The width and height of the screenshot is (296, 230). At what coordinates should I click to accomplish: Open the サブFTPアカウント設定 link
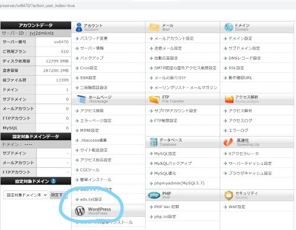click(x=175, y=111)
